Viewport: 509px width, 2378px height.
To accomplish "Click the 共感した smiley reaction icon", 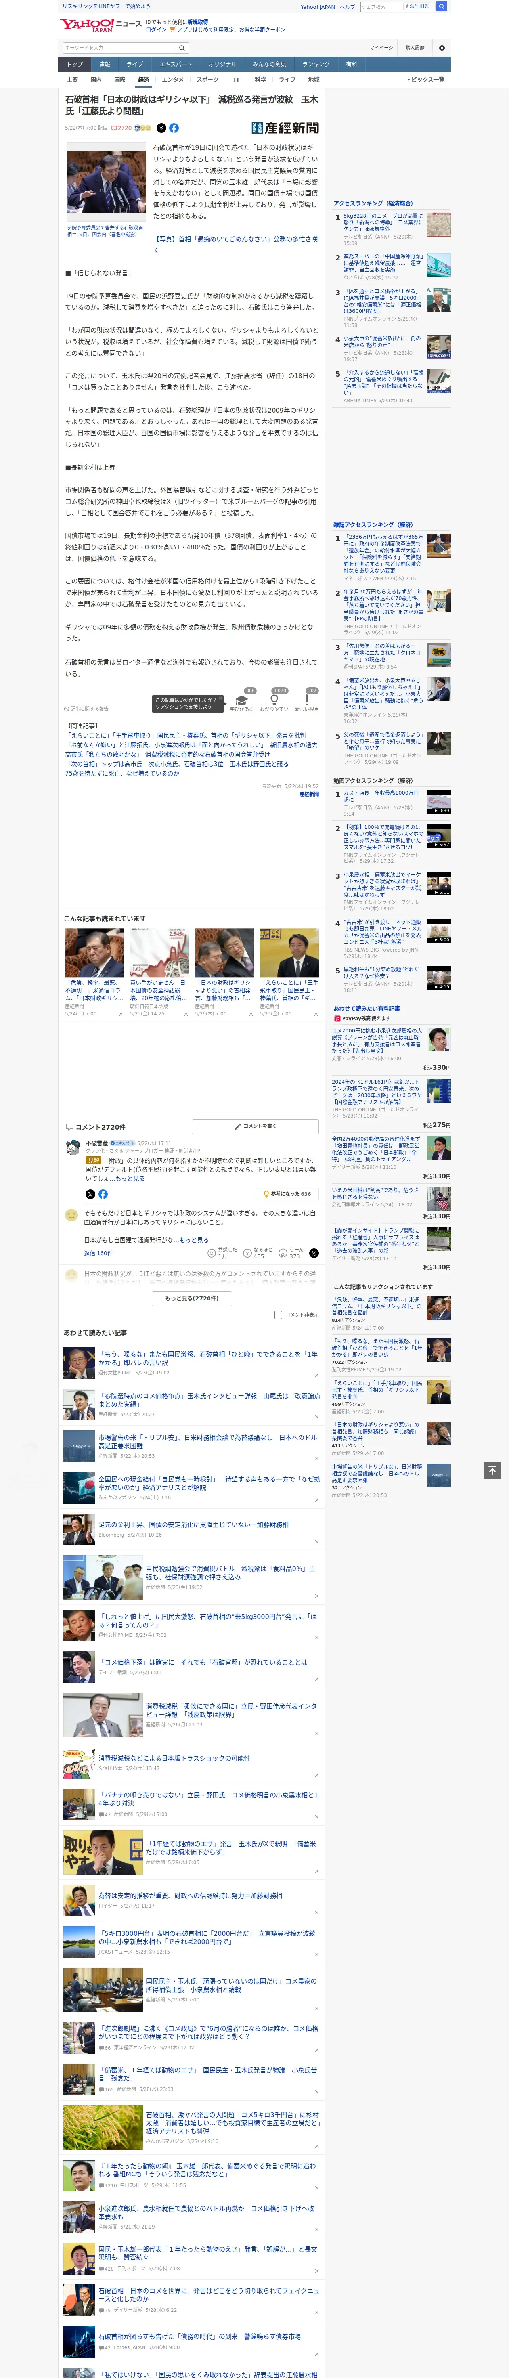I will (x=212, y=1253).
